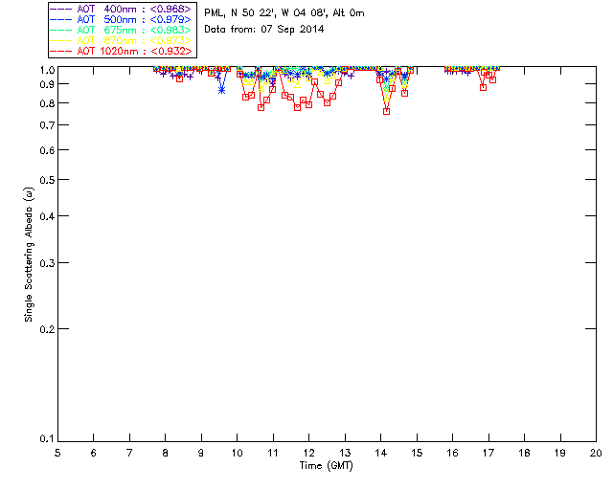Click the 0.5 label on the y-axis
Viewport: 613px width, 490px height.
[47, 180]
